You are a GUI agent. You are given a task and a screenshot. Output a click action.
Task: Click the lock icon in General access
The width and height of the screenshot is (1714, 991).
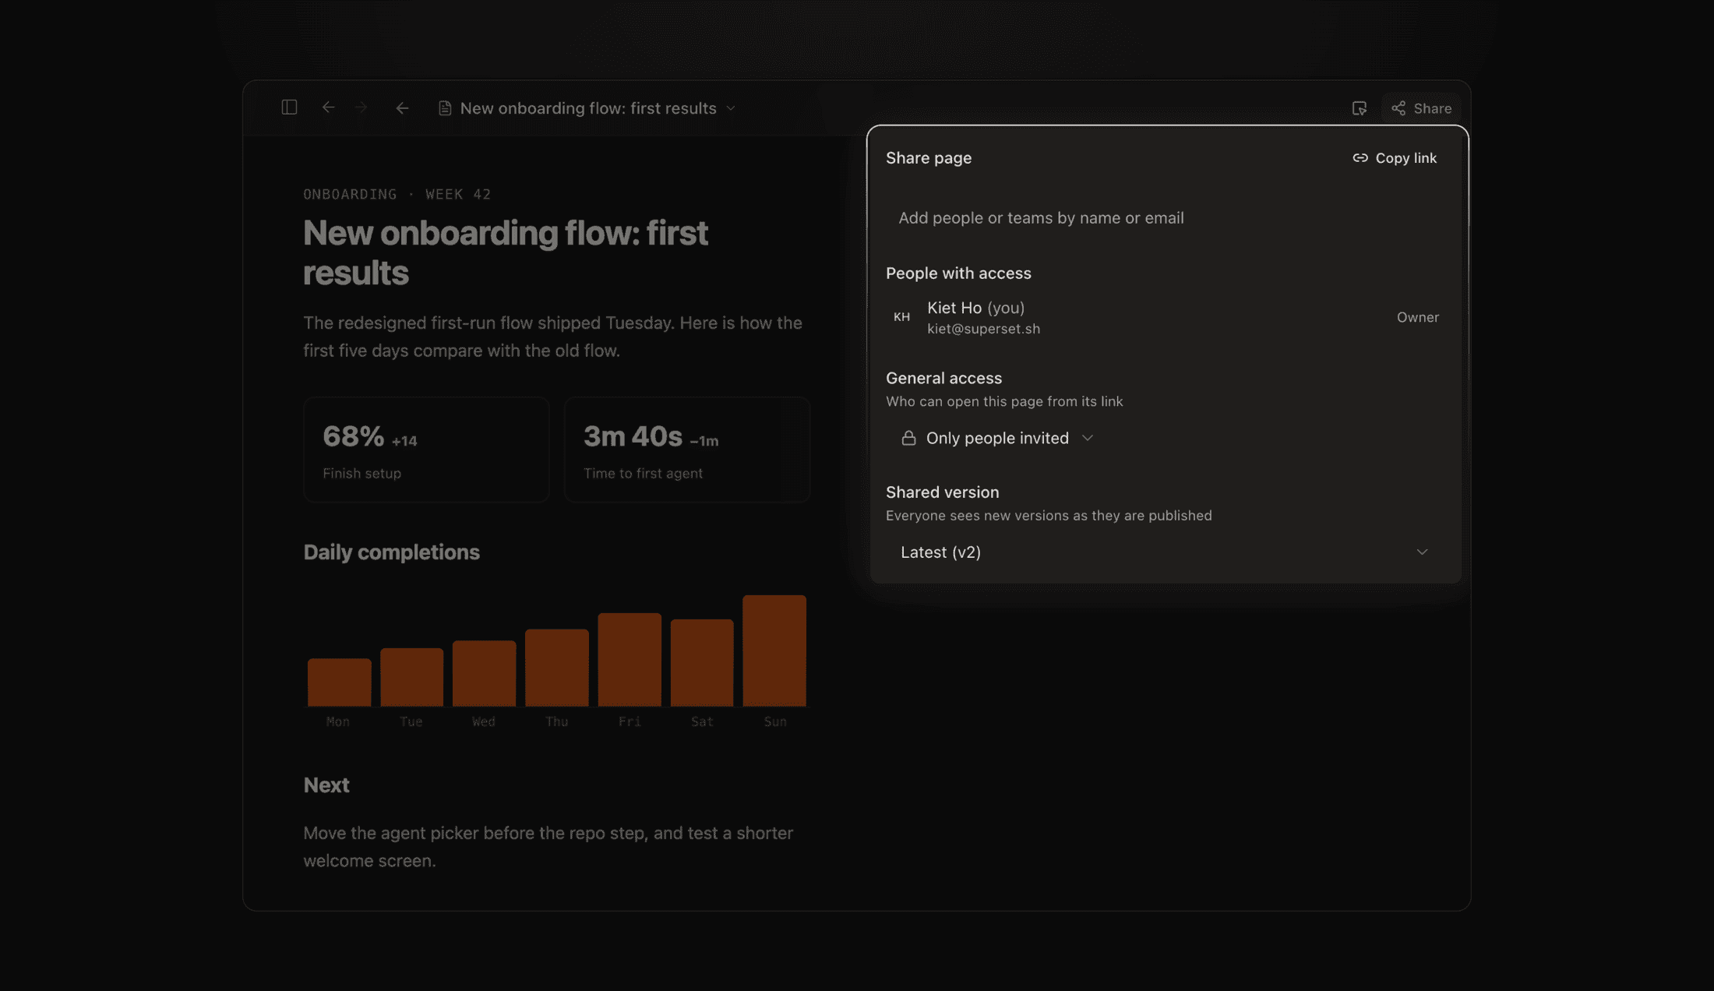(908, 438)
